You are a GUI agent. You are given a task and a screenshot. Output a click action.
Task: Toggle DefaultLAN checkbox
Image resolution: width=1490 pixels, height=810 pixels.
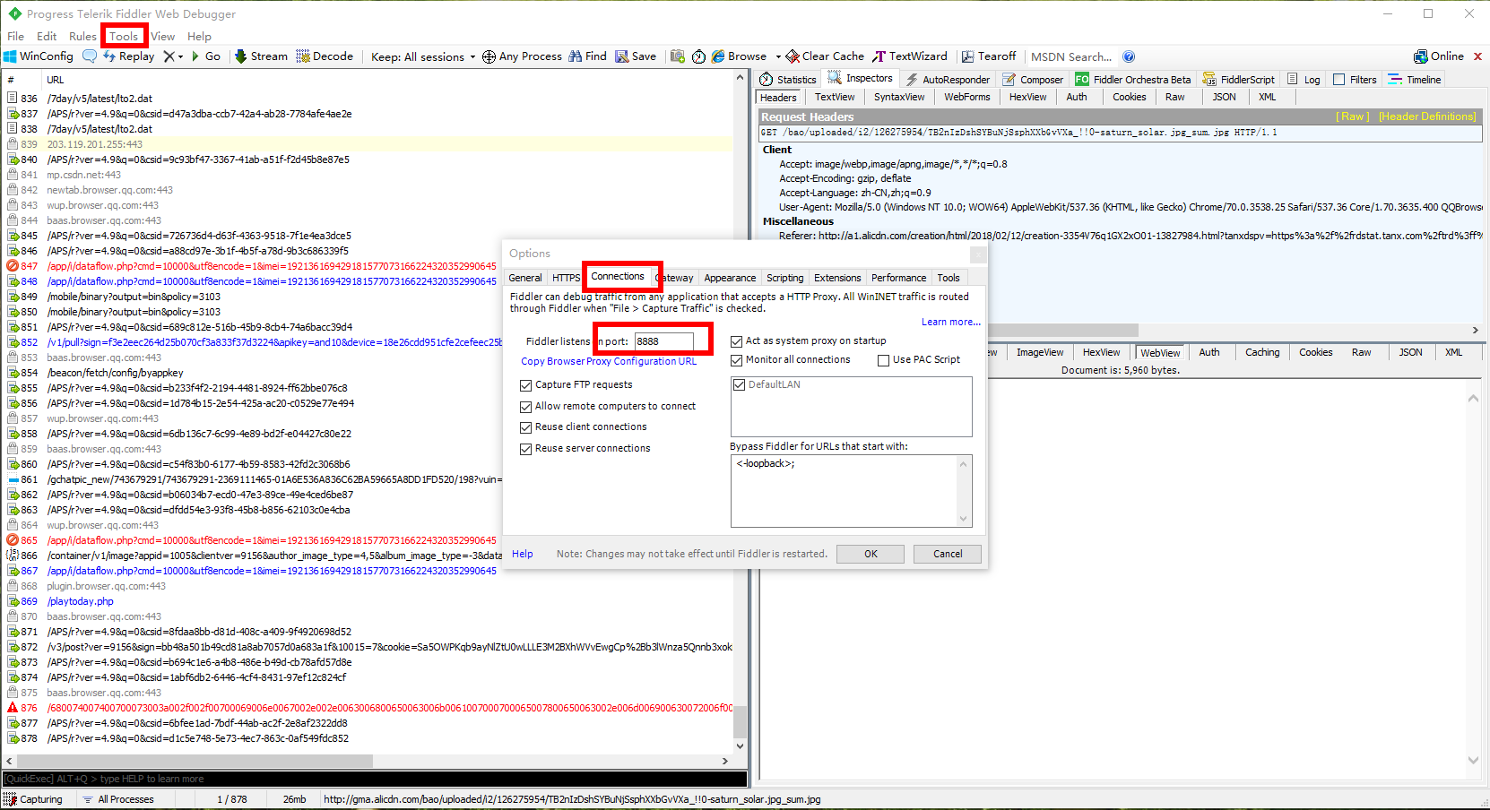tap(740, 385)
